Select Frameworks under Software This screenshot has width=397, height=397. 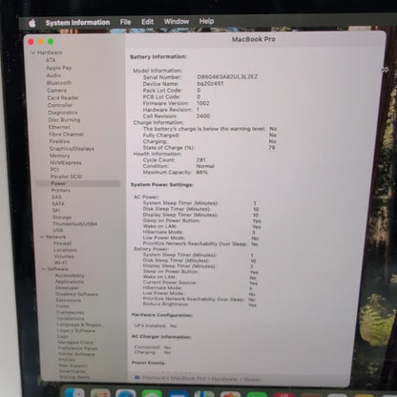pyautogui.click(x=71, y=312)
